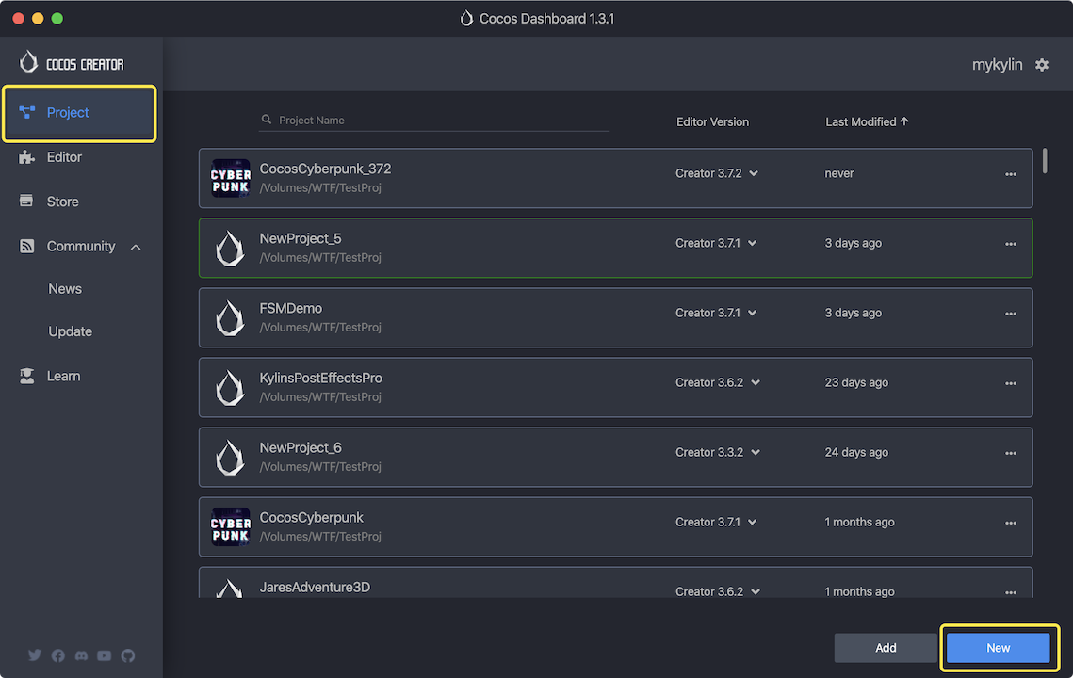
Task: Open the News page
Action: tap(65, 288)
